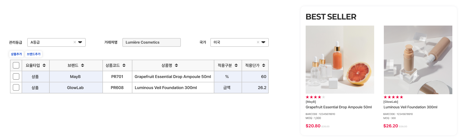Viewport: 461px width, 139px height.
Task: Select the Grapefruit Essential Drop Ampoule title link
Action: point(338,107)
